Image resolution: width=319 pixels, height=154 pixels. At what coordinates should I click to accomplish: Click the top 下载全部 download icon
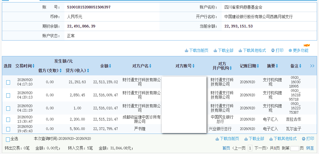point(215,51)
